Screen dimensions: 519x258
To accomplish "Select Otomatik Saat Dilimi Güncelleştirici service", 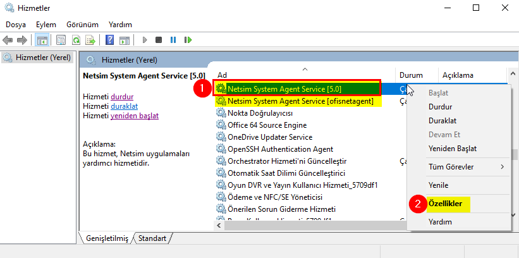I will pyautogui.click(x=286, y=173).
